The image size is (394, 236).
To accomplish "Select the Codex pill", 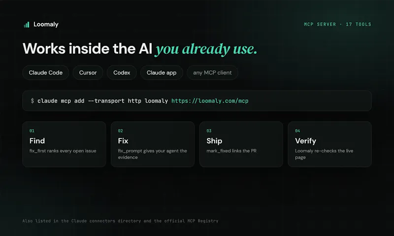I will tap(122, 72).
